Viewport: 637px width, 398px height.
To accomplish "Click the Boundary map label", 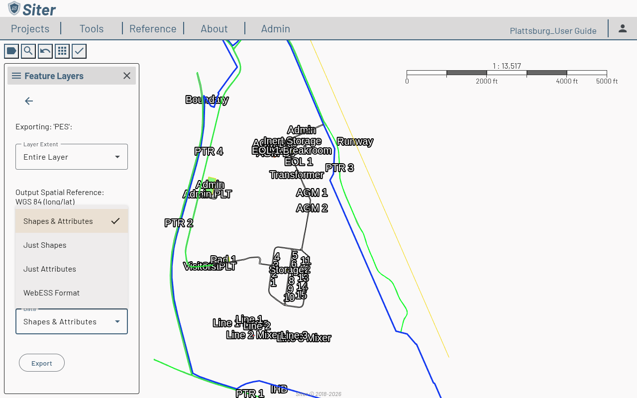I will [207, 99].
